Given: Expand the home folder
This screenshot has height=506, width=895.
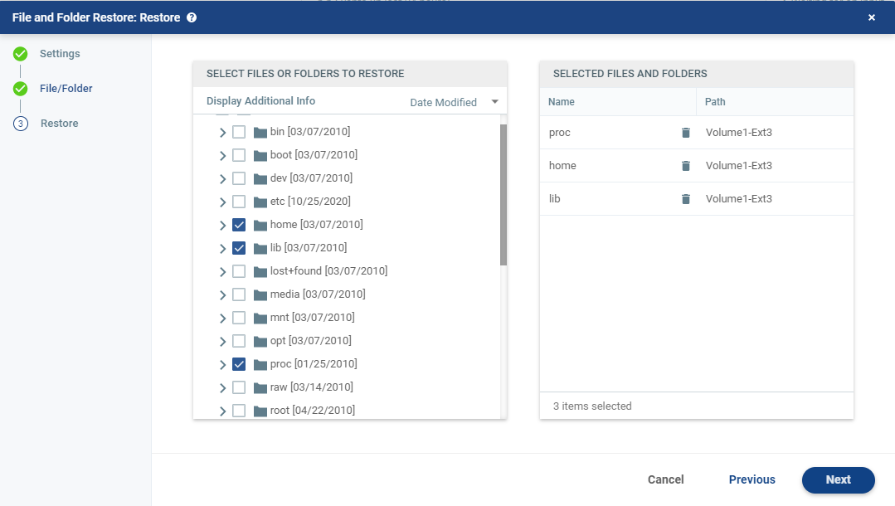Looking at the screenshot, I should click(222, 225).
